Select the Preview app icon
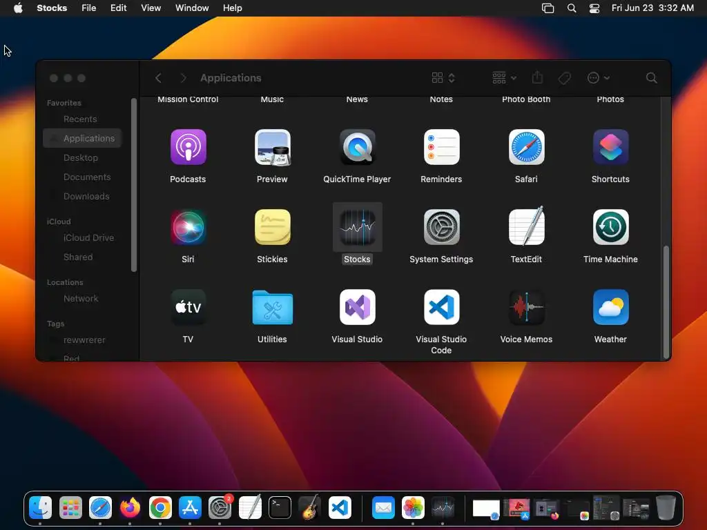Screen dimensions: 707x530 [272, 148]
